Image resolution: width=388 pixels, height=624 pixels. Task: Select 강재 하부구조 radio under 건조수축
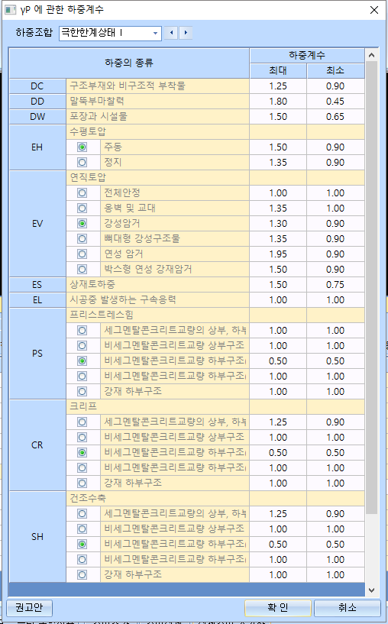[82, 574]
